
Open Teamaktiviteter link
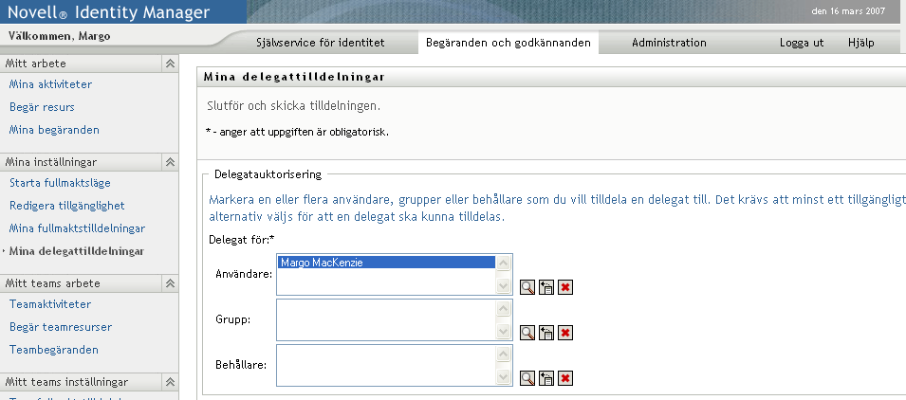[50, 304]
